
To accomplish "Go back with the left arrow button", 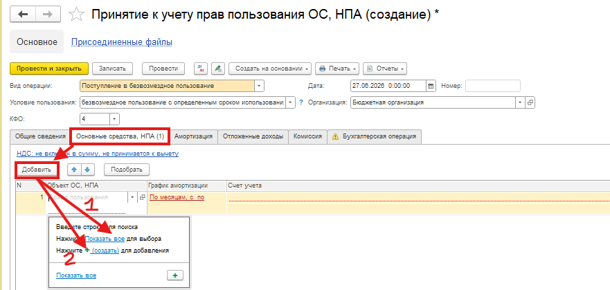I will (23, 15).
